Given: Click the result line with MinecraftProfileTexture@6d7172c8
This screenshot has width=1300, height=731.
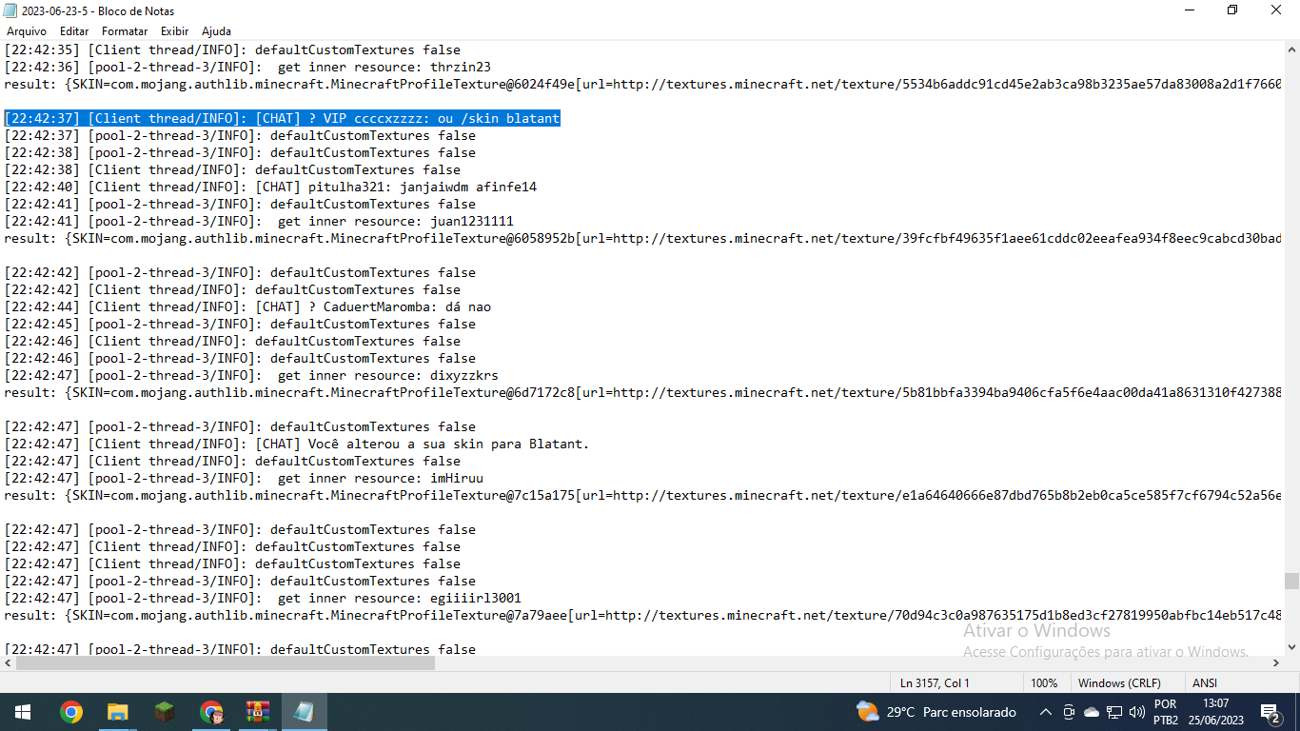Looking at the screenshot, I should coord(643,392).
